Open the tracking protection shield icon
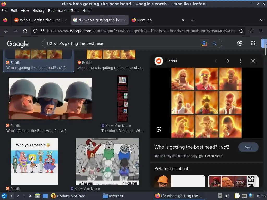The width and height of the screenshot is (267, 200). (x=35, y=31)
